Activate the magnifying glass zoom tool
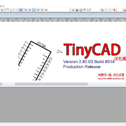 pos(26,10)
